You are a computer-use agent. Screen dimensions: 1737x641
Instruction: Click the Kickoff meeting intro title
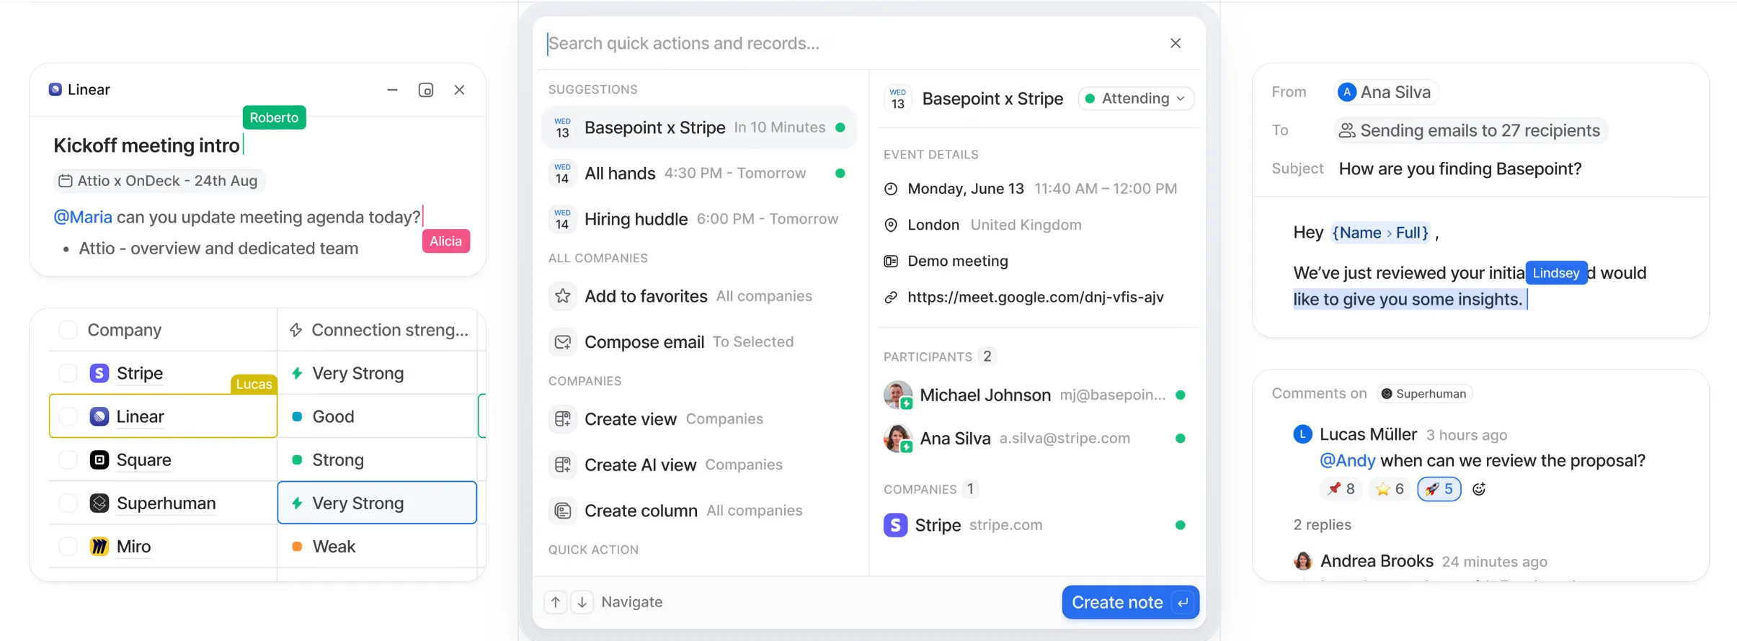pos(146,145)
